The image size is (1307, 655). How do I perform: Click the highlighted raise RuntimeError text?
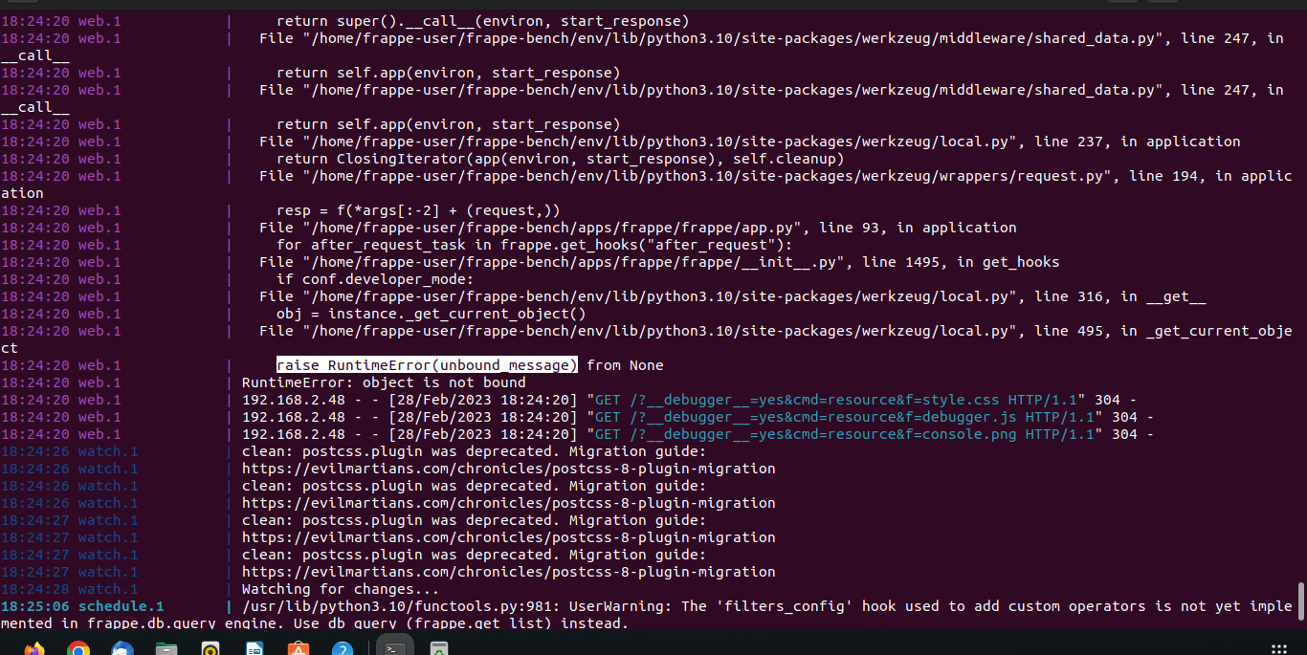[x=427, y=365]
